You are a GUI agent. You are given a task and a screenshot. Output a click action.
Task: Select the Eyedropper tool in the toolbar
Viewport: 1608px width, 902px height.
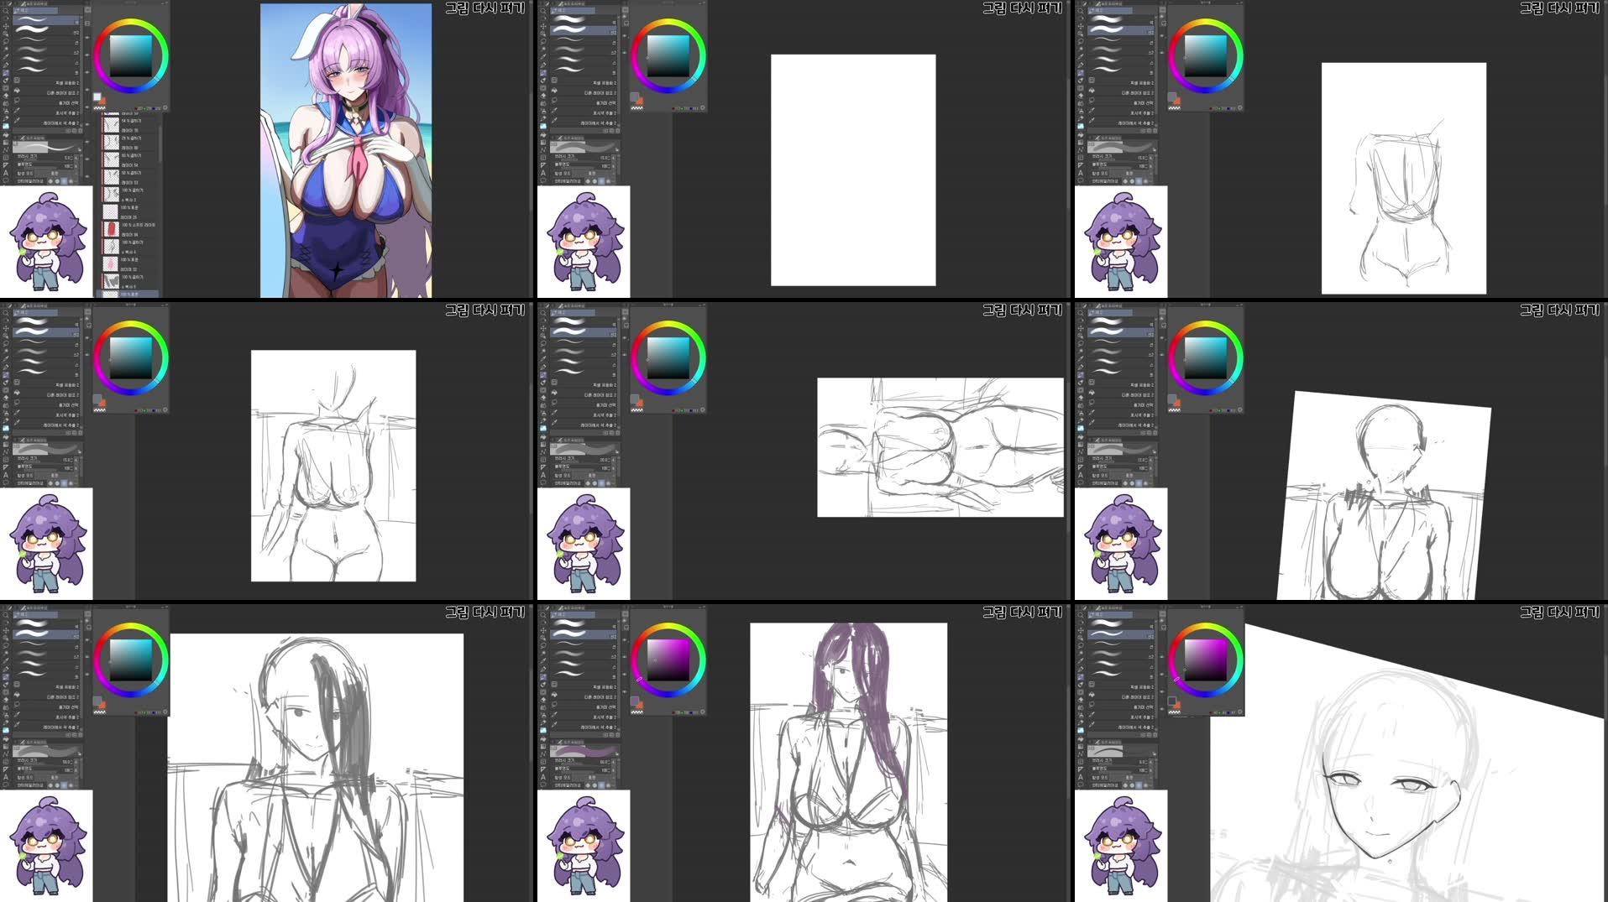click(x=8, y=56)
